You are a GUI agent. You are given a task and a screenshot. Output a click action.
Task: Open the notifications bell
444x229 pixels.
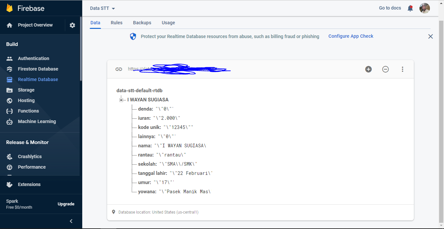point(410,8)
